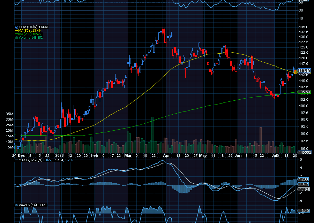This screenshot has height=223, width=314.
Task: Click the 114.47 last price tag
Action: click(304, 70)
